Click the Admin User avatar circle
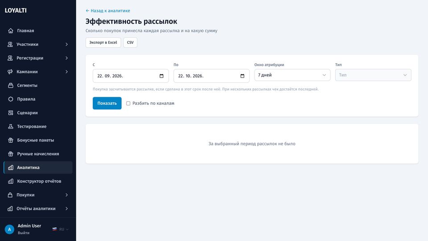Viewport: 428px width, 241px height. tap(9, 229)
